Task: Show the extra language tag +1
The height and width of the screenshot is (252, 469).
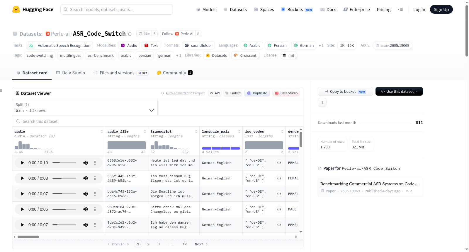Action: [321, 45]
